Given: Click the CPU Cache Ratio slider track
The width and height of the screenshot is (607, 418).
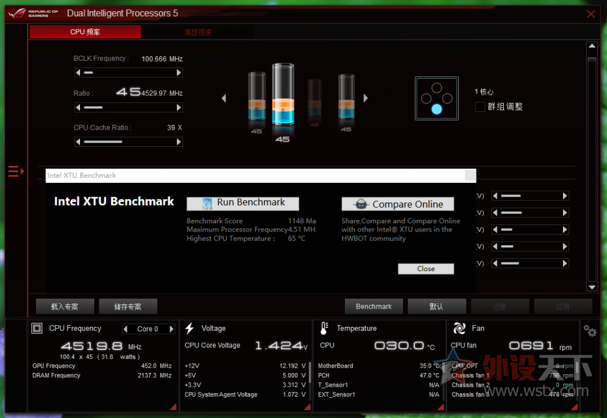Looking at the screenshot, I should 129,142.
